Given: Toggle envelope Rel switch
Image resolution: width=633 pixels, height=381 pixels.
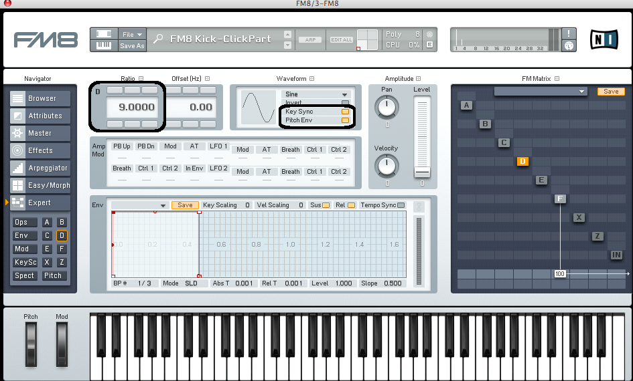Looking at the screenshot, I should [x=351, y=205].
